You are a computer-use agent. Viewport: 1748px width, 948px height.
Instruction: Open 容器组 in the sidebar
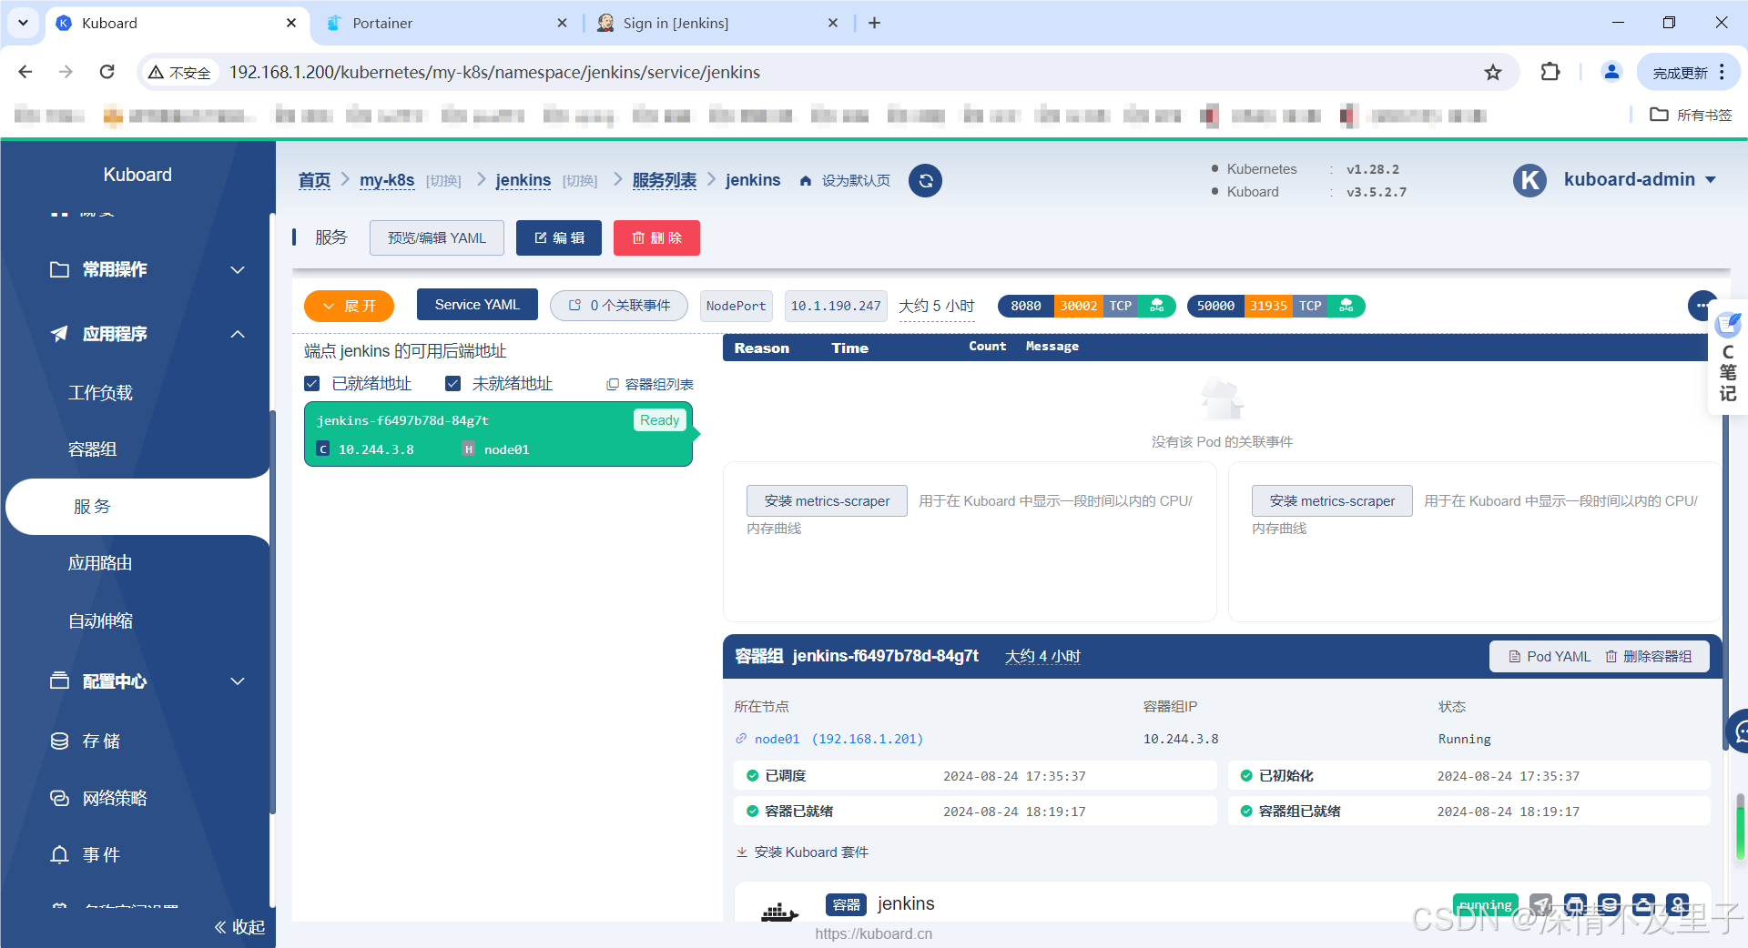pos(92,449)
